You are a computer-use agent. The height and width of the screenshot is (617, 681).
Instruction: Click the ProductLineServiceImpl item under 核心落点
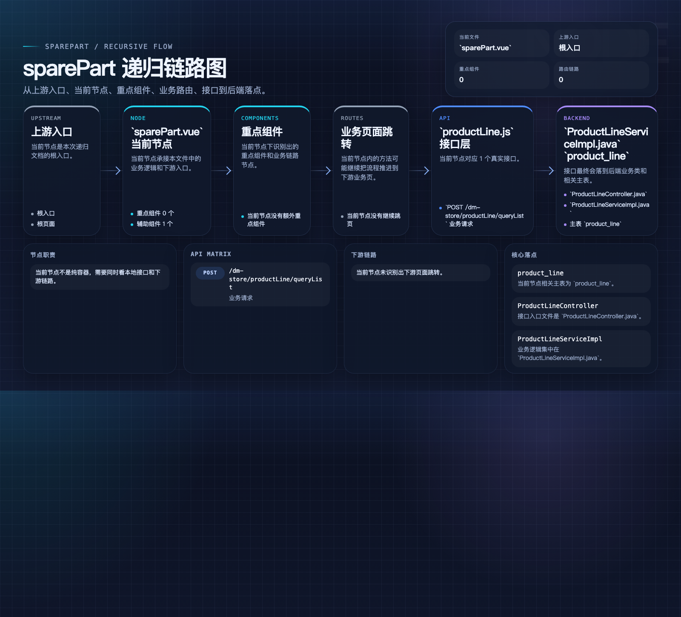[x=581, y=348]
